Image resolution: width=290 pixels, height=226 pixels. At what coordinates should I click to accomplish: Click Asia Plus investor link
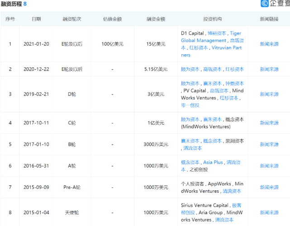coord(213,162)
